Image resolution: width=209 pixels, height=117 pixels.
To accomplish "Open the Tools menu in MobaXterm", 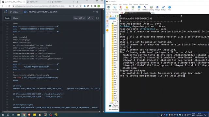I will click(x=131, y=4).
